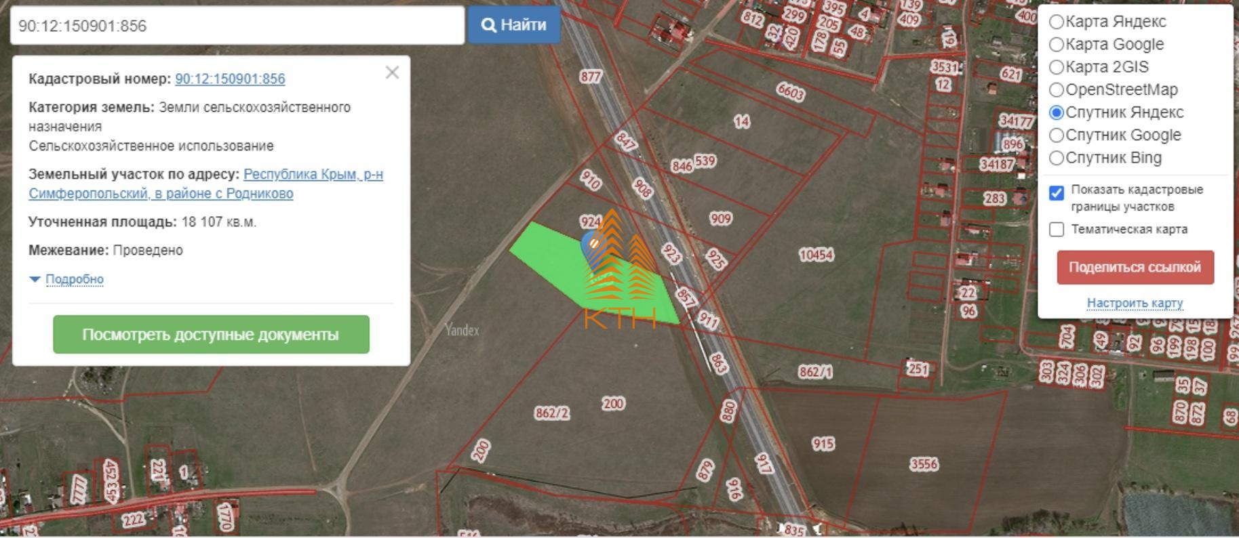Disable Показать кадастровые границы участков checkbox
The image size is (1239, 538).
[1057, 193]
